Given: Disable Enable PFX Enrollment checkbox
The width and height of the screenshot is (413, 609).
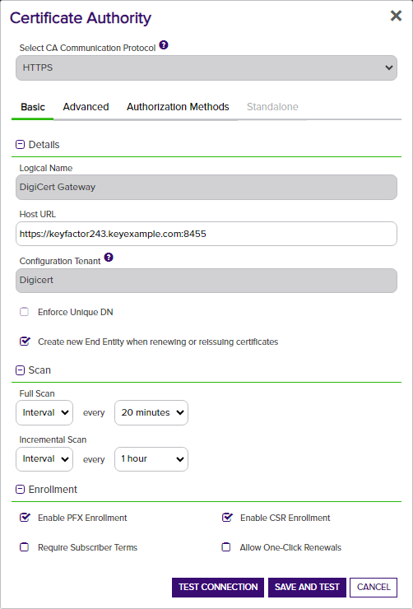Looking at the screenshot, I should [25, 518].
